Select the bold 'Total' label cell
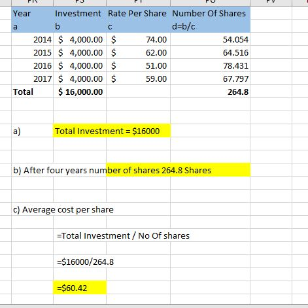The image size is (308, 308). [x=32, y=92]
